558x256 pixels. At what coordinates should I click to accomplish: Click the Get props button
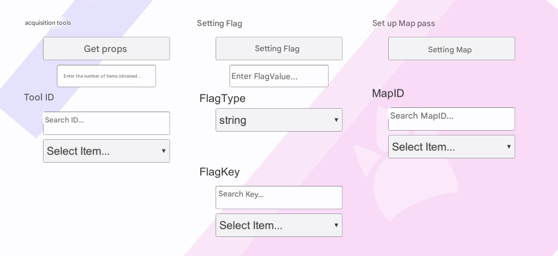pyautogui.click(x=106, y=49)
